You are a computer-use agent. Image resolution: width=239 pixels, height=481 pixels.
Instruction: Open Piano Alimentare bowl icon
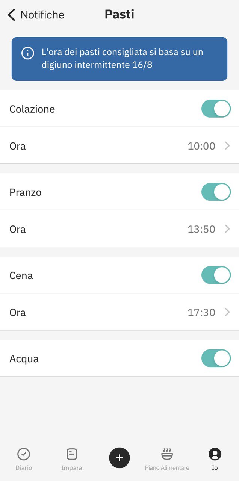point(167,454)
